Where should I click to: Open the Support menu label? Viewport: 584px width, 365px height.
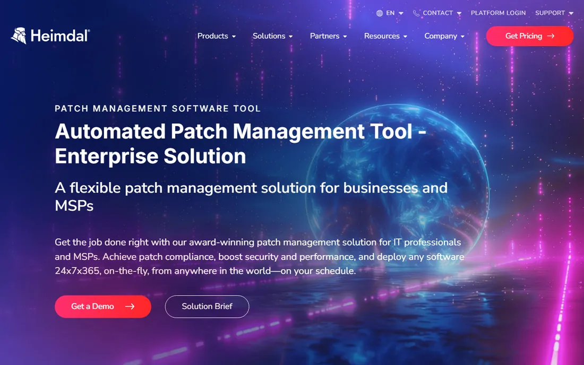[x=550, y=13]
